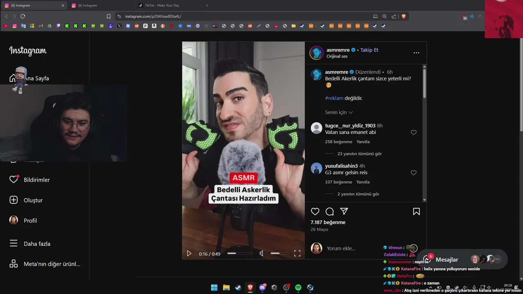This screenshot has width=523, height=294.
Task: Click the address bar share icon
Action: click(x=394, y=16)
